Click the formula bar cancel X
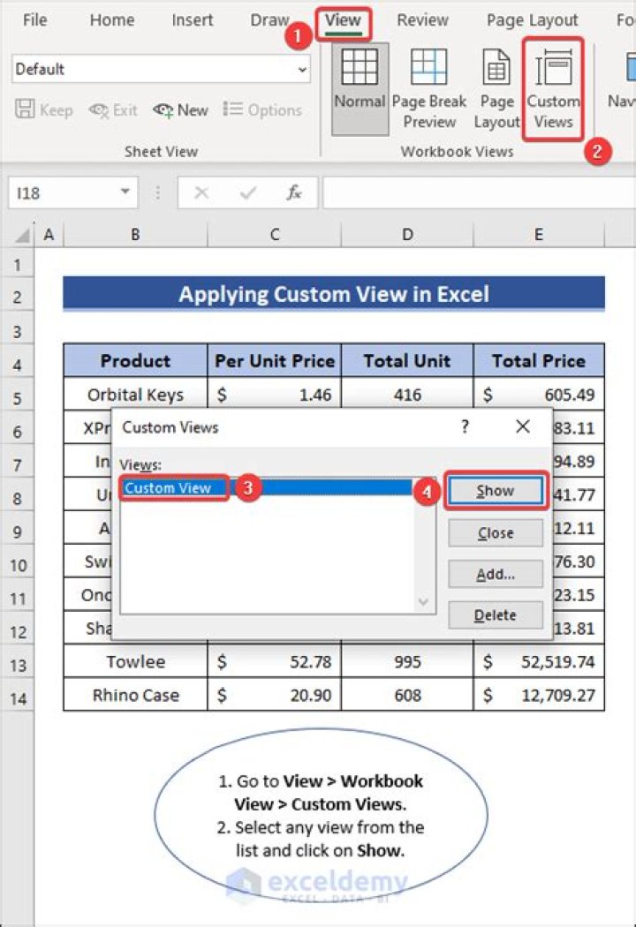This screenshot has width=636, height=927. 201,192
